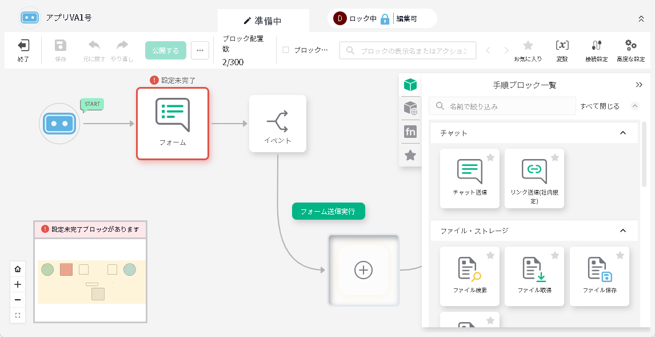This screenshot has width=655, height=337.
Task: Click すべて閉じる to collapse all
Action: click(600, 106)
